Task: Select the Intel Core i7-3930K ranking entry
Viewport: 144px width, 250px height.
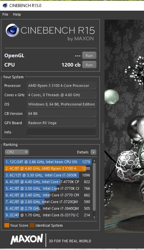Action: pos(48,175)
